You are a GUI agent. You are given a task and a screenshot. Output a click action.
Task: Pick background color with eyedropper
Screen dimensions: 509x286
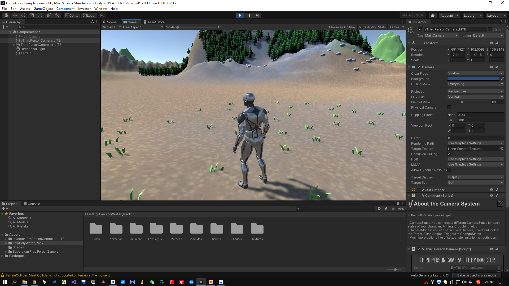pos(502,79)
